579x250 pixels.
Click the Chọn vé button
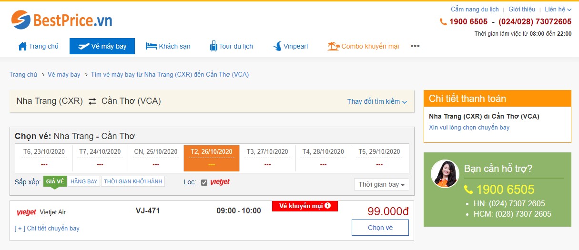tap(380, 228)
